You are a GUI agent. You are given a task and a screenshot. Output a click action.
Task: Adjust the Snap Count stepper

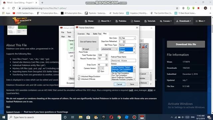coord(106,65)
